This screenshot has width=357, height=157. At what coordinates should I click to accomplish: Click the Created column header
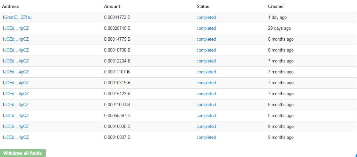pos(276,6)
